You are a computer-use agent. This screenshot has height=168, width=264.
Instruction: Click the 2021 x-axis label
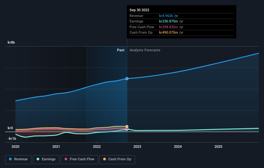coord(56,147)
